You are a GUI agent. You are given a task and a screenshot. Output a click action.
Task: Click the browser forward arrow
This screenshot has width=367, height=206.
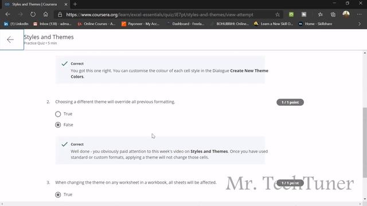[x=21, y=14]
